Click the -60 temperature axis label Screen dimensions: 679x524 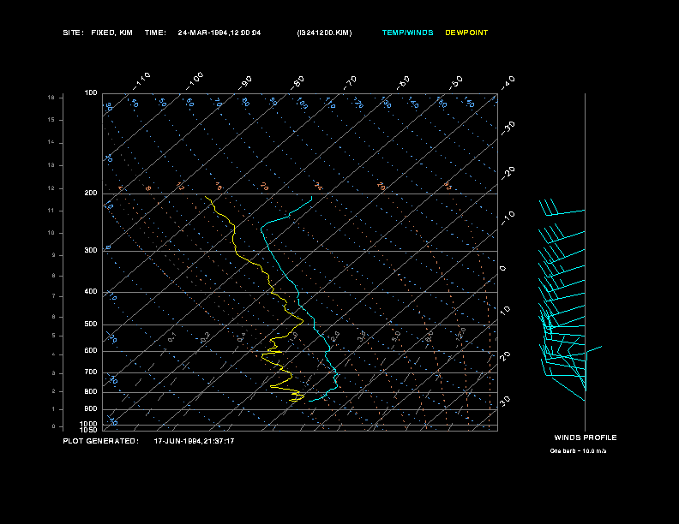(403, 83)
